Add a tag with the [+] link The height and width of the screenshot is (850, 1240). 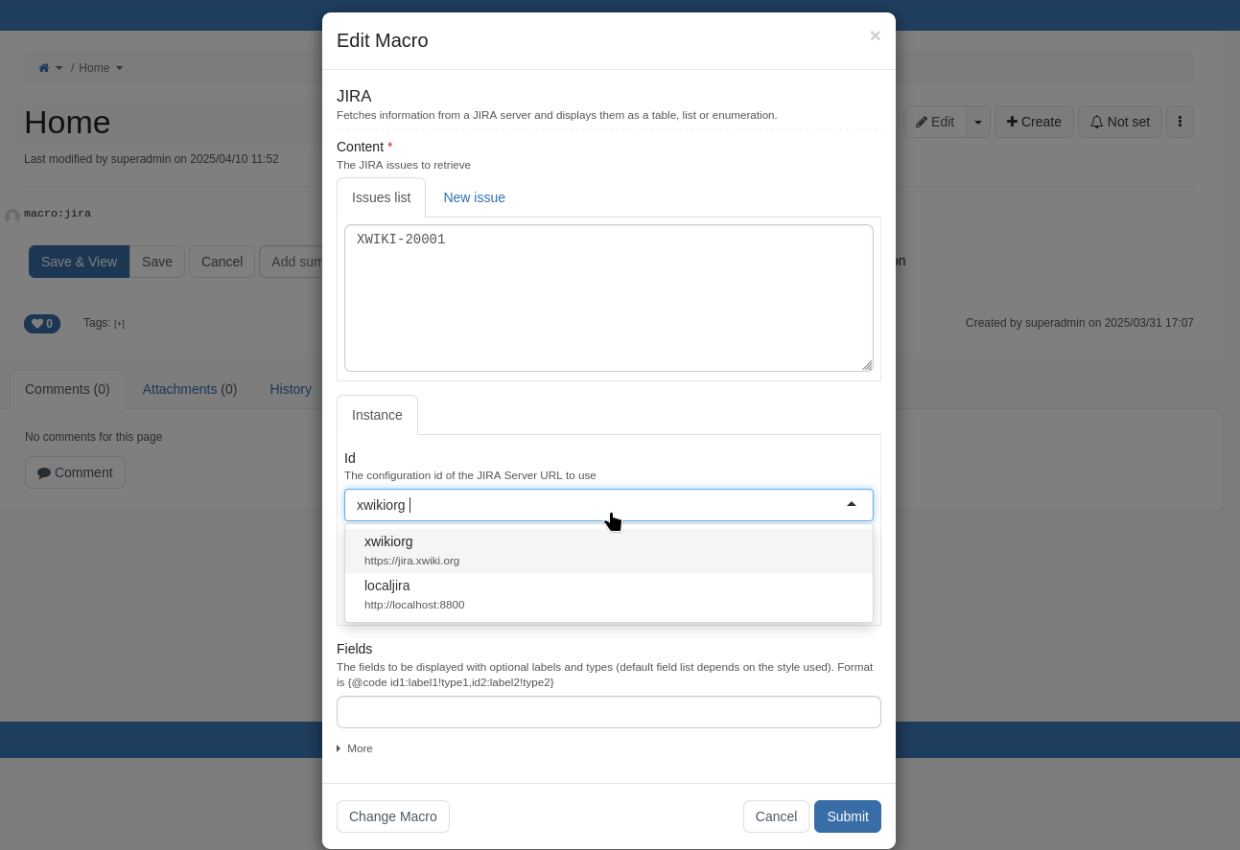coord(119,324)
